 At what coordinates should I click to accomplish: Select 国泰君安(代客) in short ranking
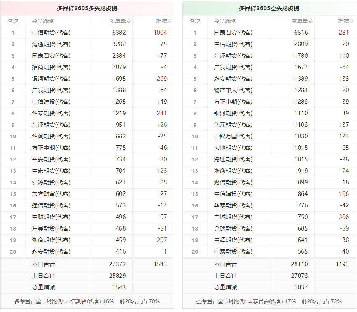233,33
